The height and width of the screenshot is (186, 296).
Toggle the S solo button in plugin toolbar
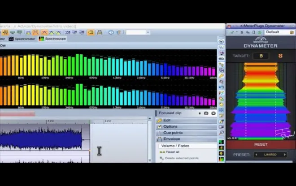[x=242, y=32]
